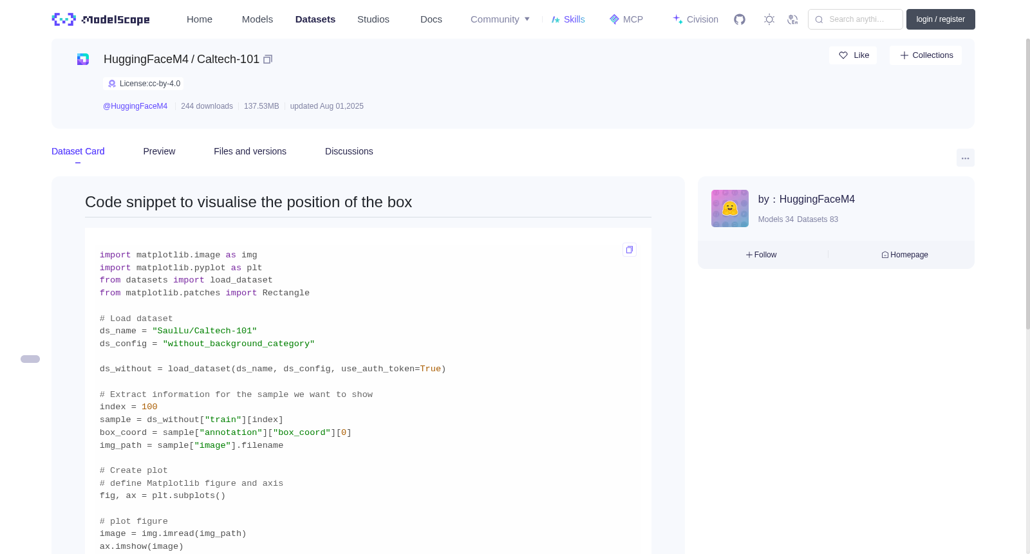Screen dimensions: 1030x554
Task: Like this dataset
Action: [853, 55]
